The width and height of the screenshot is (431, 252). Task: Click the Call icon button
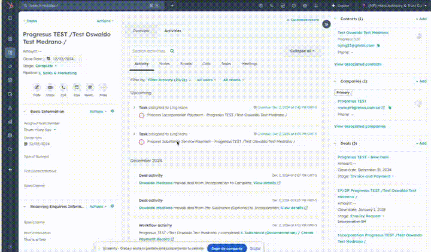(x=63, y=87)
